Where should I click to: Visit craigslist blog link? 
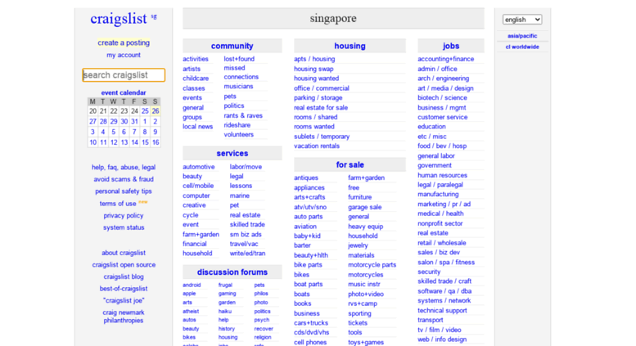coord(124,276)
